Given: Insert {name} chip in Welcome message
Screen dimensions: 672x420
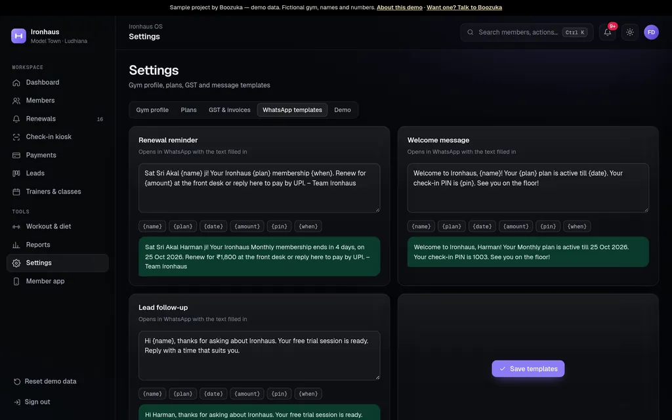Looking at the screenshot, I should point(421,226).
